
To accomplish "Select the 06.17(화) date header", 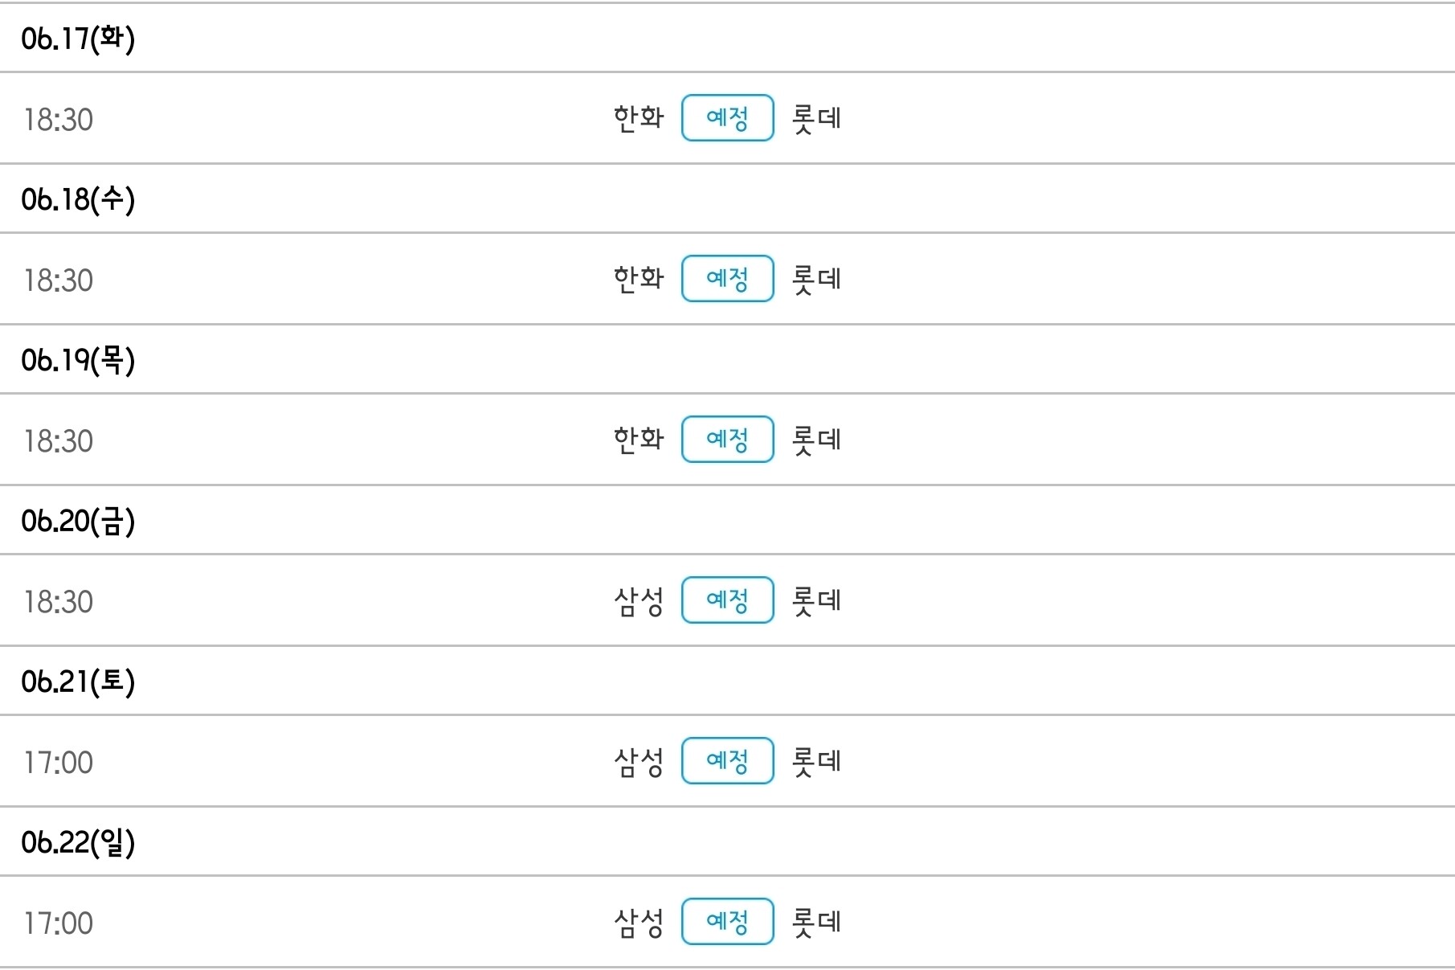I will point(78,39).
